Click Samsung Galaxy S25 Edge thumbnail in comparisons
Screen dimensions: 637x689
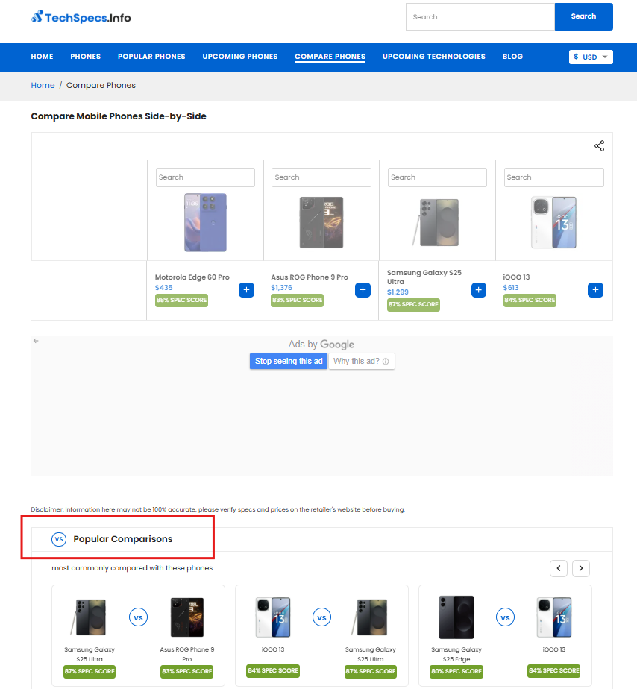[x=456, y=617]
